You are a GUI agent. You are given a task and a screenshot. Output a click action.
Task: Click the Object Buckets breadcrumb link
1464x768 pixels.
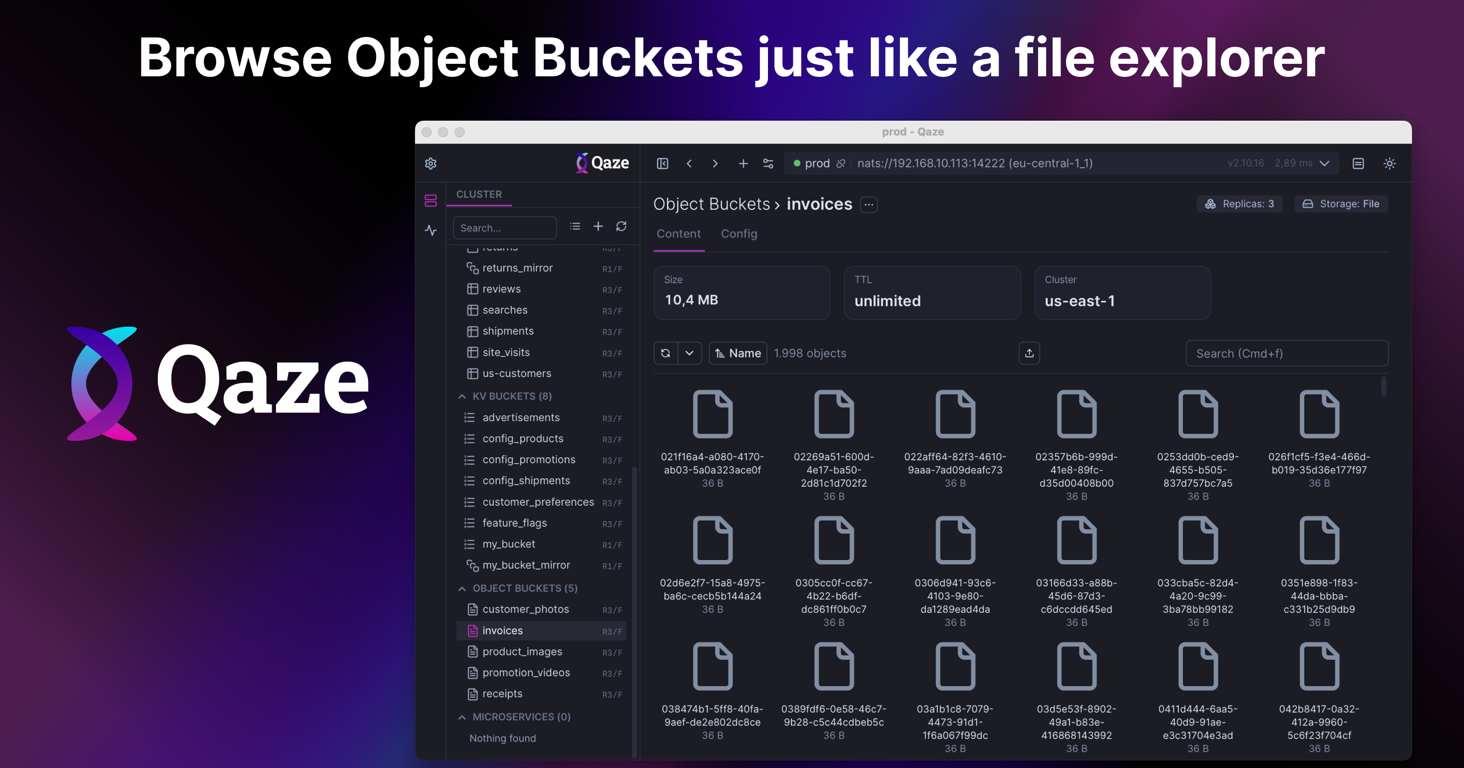point(712,204)
